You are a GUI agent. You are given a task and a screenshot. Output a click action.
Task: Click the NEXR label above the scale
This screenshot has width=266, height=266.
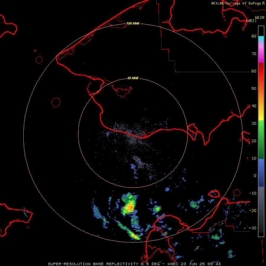pos(260,18)
